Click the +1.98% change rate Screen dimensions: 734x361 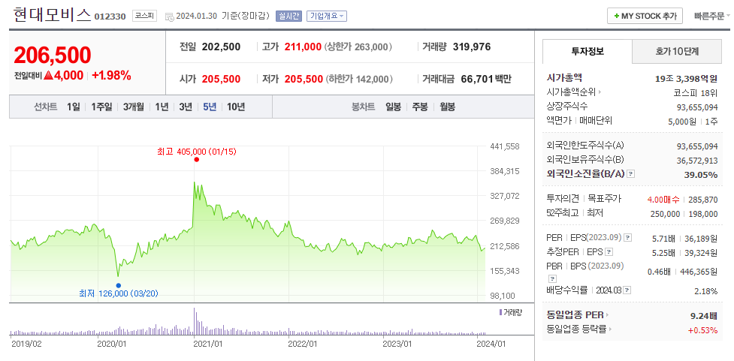click(x=111, y=75)
